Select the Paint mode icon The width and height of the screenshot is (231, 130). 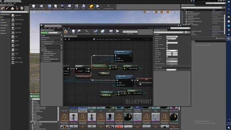point(8,8)
